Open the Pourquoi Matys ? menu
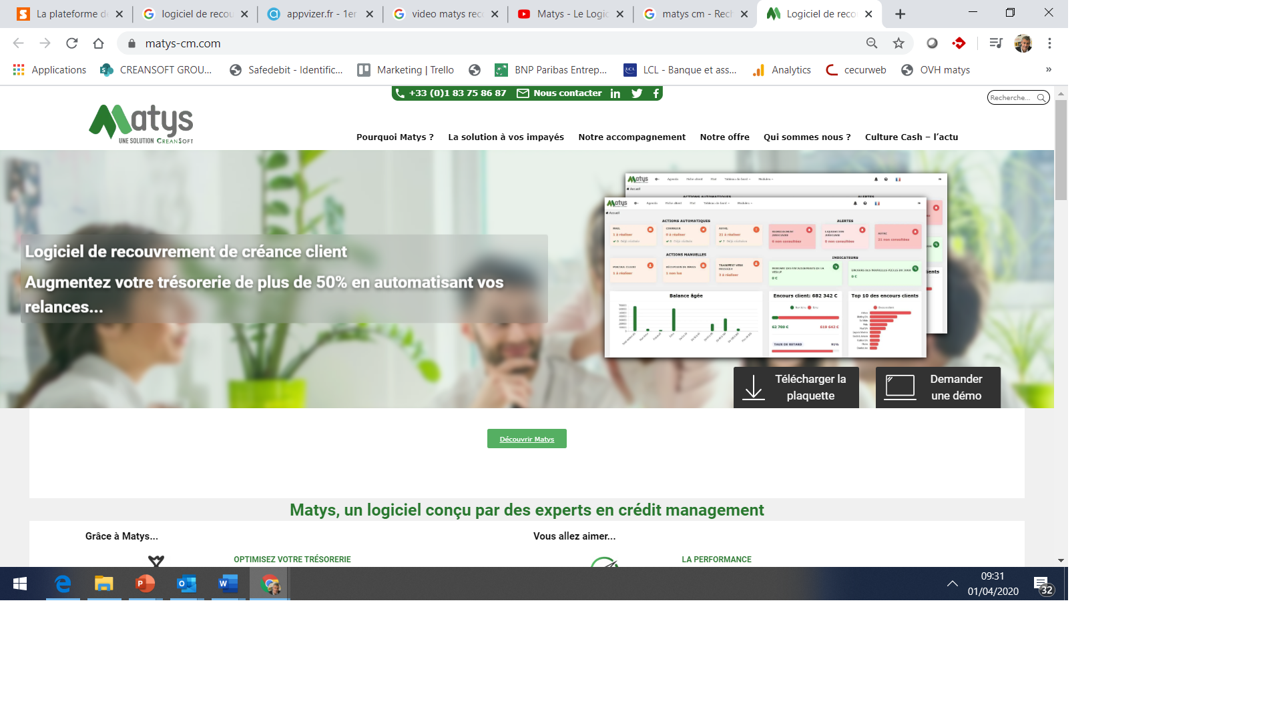Image resolution: width=1279 pixels, height=727 pixels. [395, 137]
